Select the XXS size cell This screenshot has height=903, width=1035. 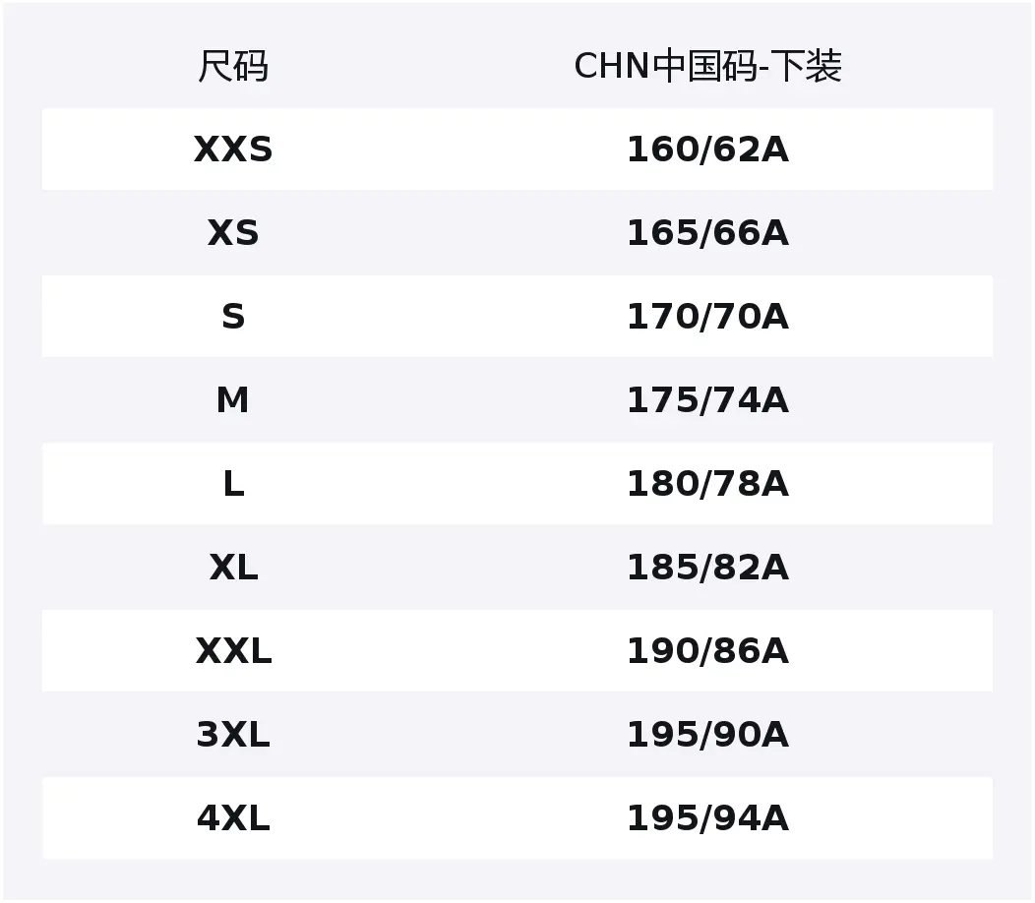pos(233,150)
